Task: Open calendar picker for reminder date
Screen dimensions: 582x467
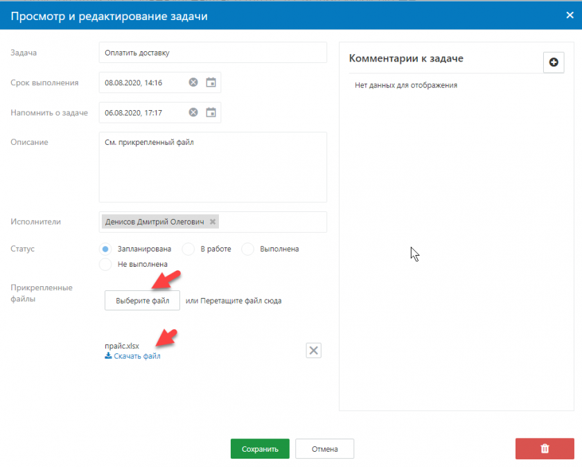Action: pyautogui.click(x=211, y=112)
